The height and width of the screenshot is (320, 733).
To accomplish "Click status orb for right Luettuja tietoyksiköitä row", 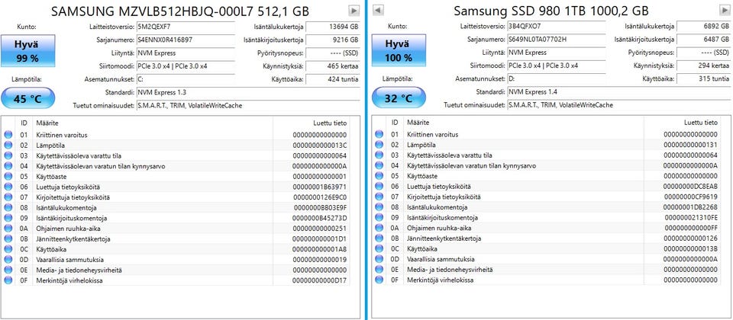I will 379,186.
